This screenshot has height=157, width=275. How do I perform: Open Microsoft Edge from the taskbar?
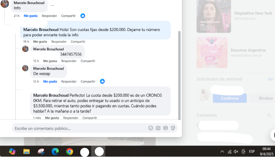[x=55, y=151]
